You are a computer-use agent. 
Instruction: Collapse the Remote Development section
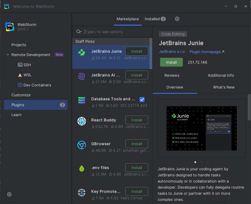[8, 55]
